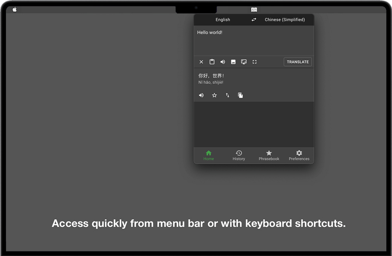
Task: Open the Apple menu in menu bar
Action: [x=15, y=9]
